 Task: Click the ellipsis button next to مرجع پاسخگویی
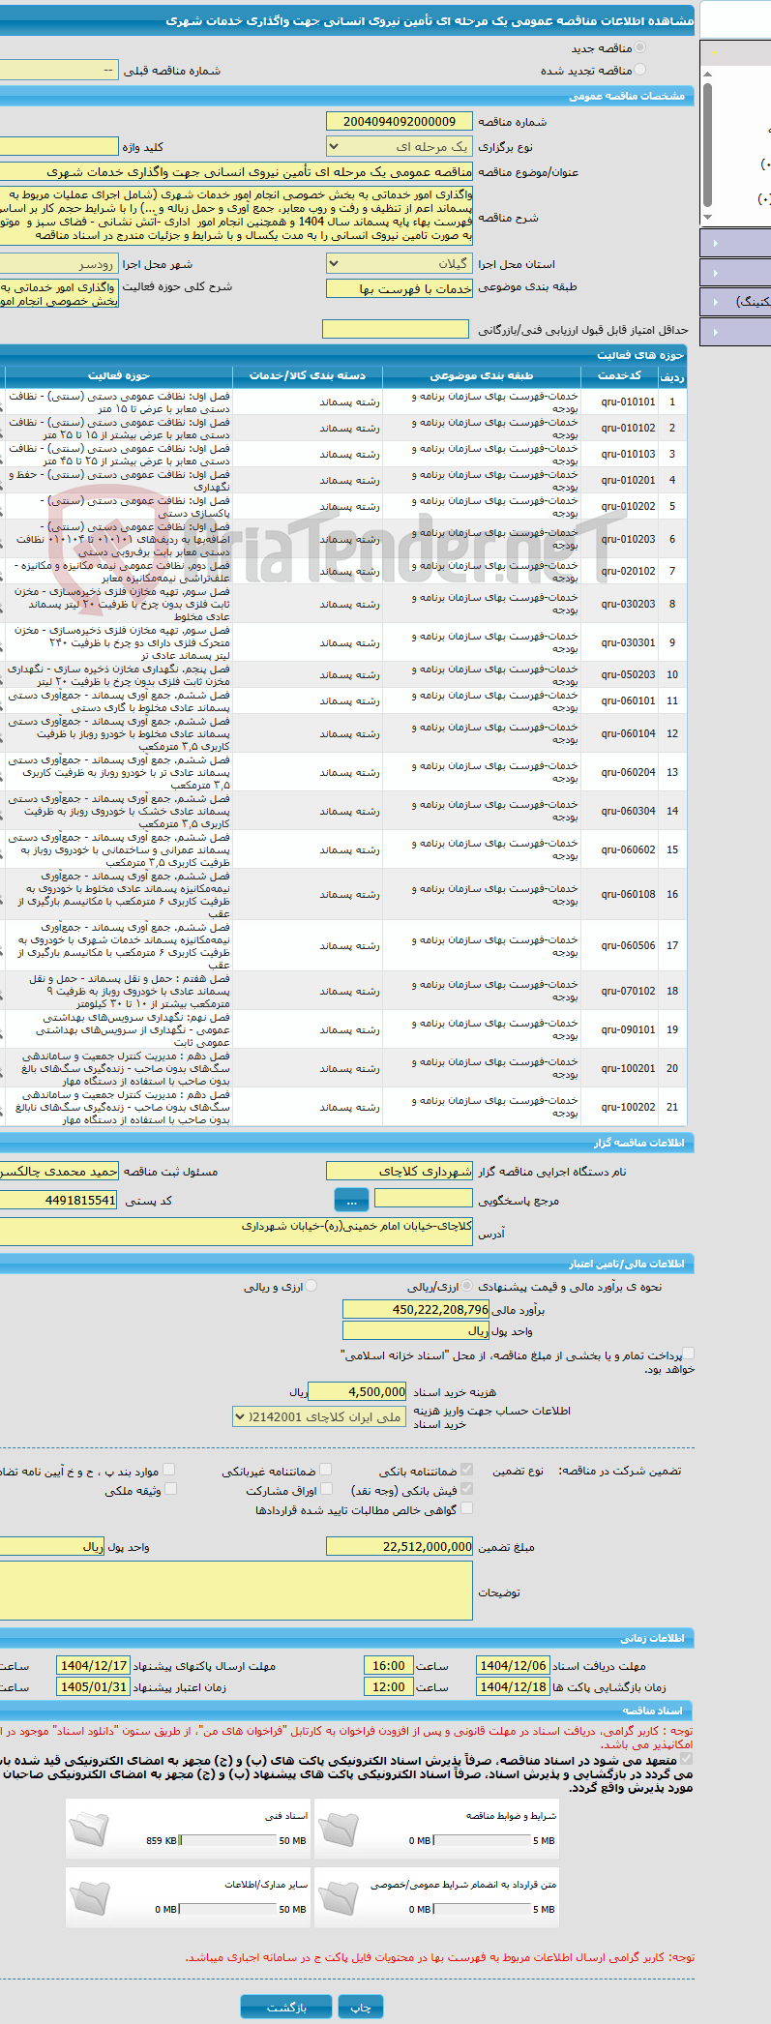point(351,1200)
